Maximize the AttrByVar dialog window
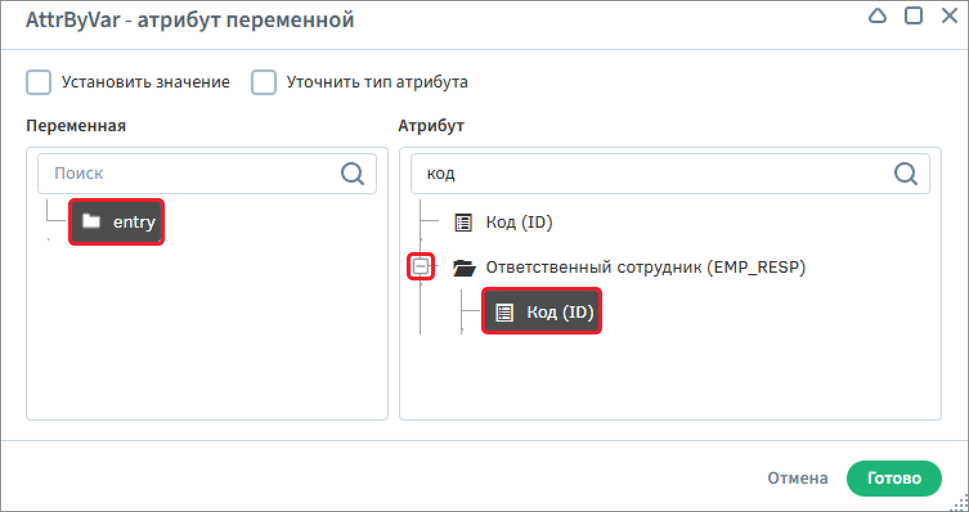 click(914, 16)
